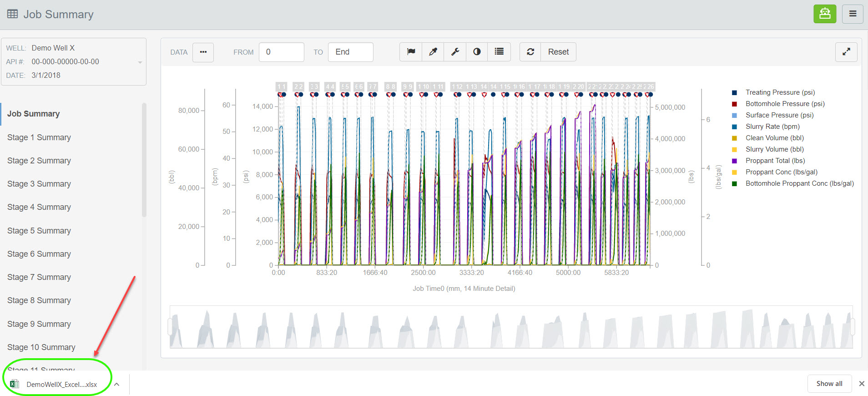Expand the well selector dropdown arrow
Image resolution: width=868 pixels, height=396 pixels.
pos(140,62)
